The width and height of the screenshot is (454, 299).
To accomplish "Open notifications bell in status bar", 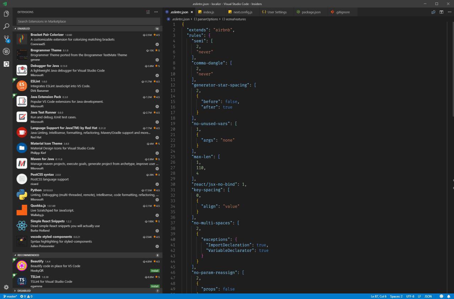I will (449, 296).
